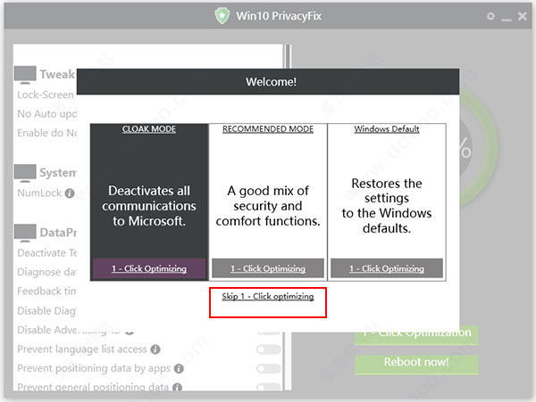Run Windows Default 1-Click Optimizing
Screen dimensions: 536x402
pos(387,268)
